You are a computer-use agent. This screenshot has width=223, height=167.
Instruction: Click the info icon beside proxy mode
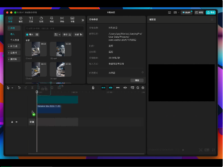(x=143, y=72)
